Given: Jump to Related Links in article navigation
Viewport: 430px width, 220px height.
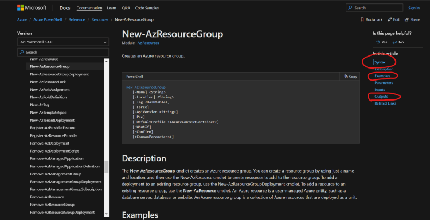Looking at the screenshot, I should point(385,103).
